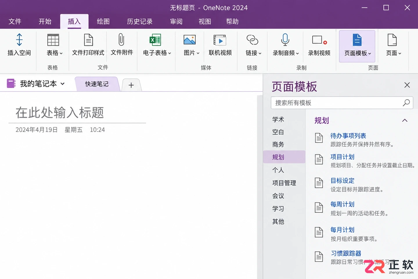Open the Help (帮助) tab
Screen dimensions: 418x279
coord(232,22)
